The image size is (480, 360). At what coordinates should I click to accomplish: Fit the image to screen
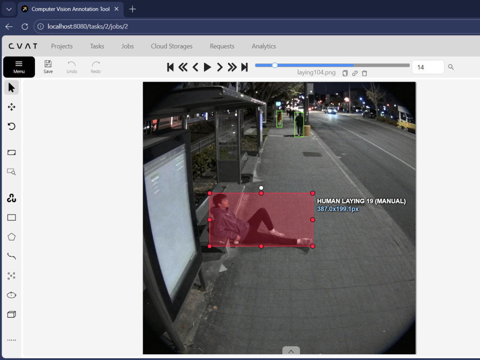[12, 153]
